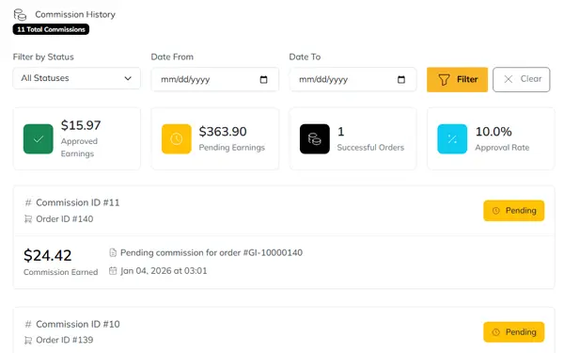Viewport: 564px width, 353px height.
Task: Click the Pending badge for Commission #11
Action: [x=513, y=211]
